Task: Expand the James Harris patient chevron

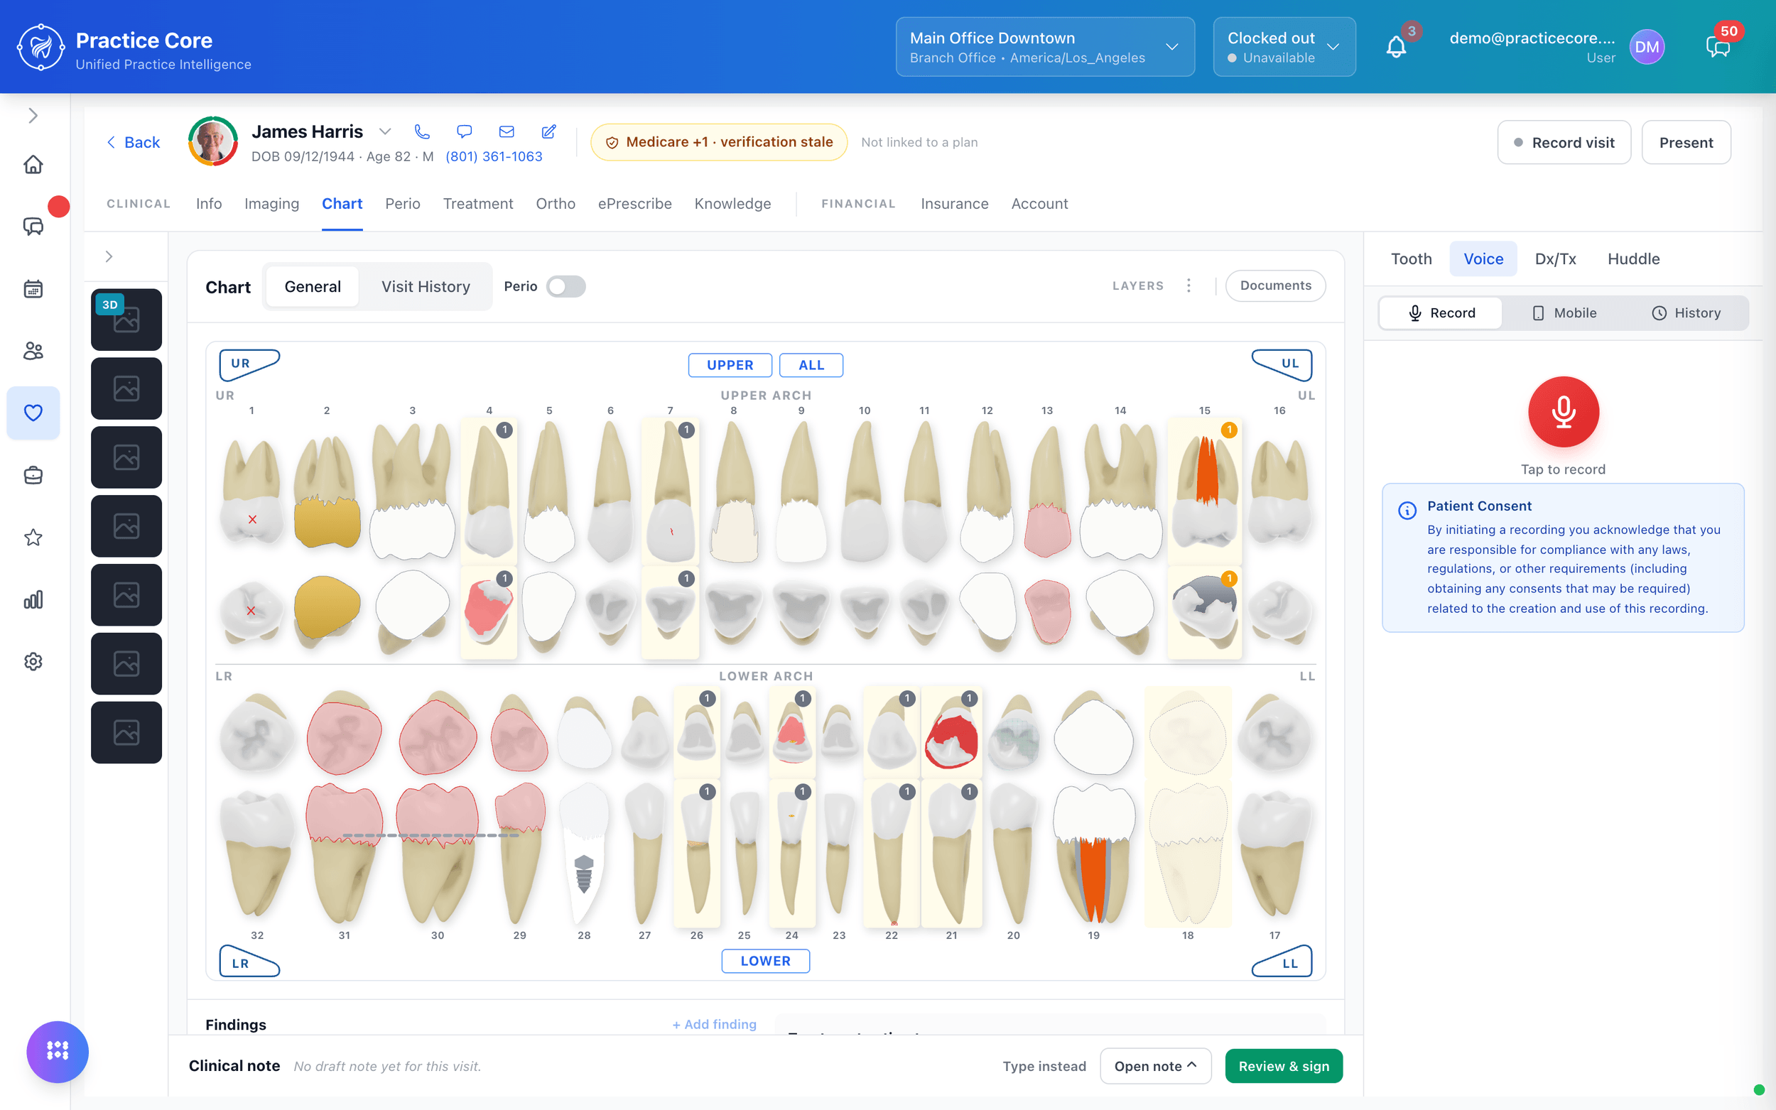Action: pyautogui.click(x=385, y=131)
